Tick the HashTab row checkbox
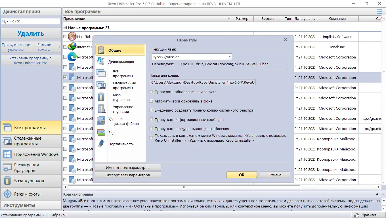The image size is (386, 218). (x=65, y=37)
